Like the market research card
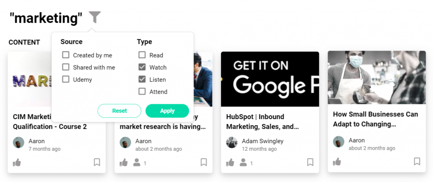This screenshot has width=433, height=182. [124, 162]
